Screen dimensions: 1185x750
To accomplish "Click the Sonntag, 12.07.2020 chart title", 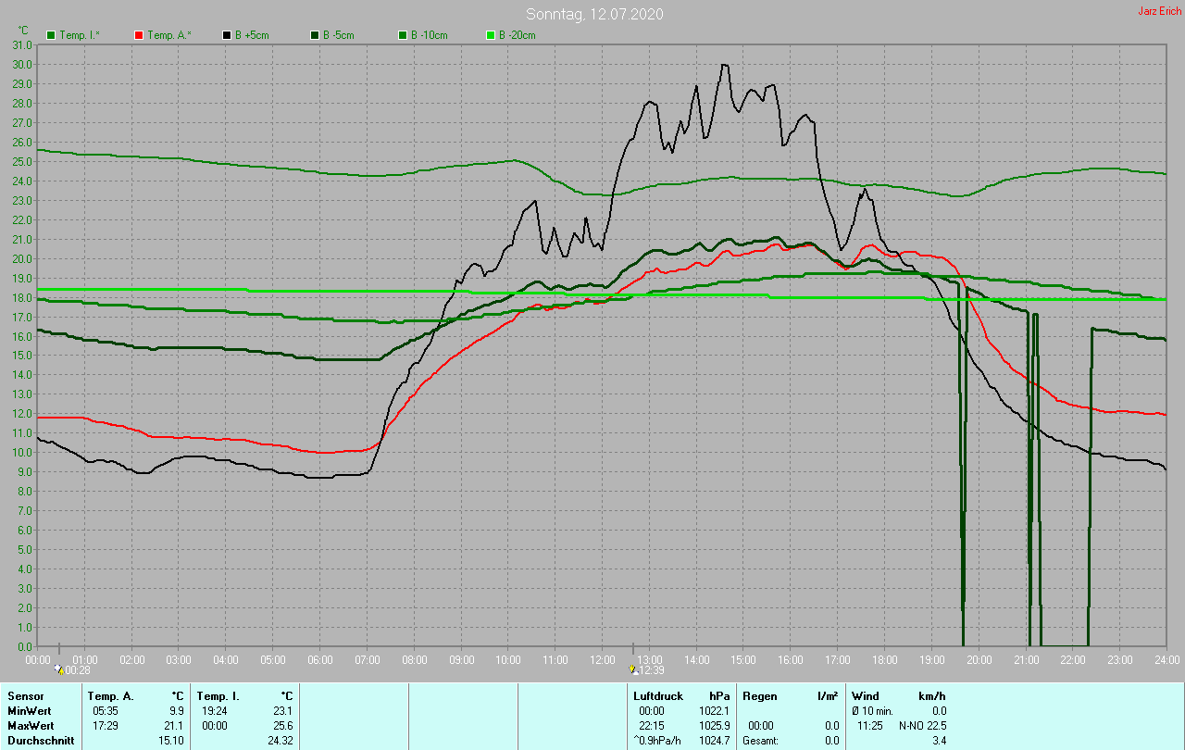I will (x=594, y=14).
